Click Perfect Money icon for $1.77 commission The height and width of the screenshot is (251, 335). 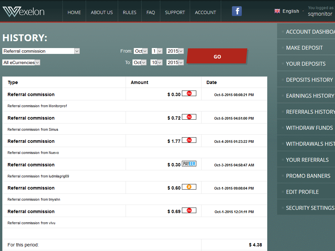189,140
